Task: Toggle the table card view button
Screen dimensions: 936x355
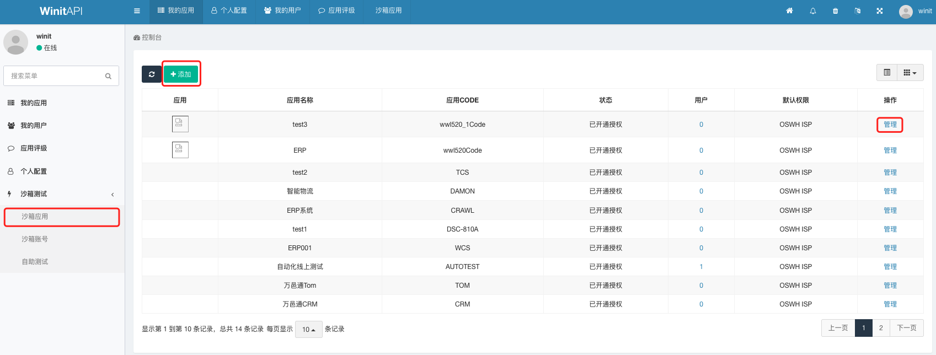Action: click(887, 73)
